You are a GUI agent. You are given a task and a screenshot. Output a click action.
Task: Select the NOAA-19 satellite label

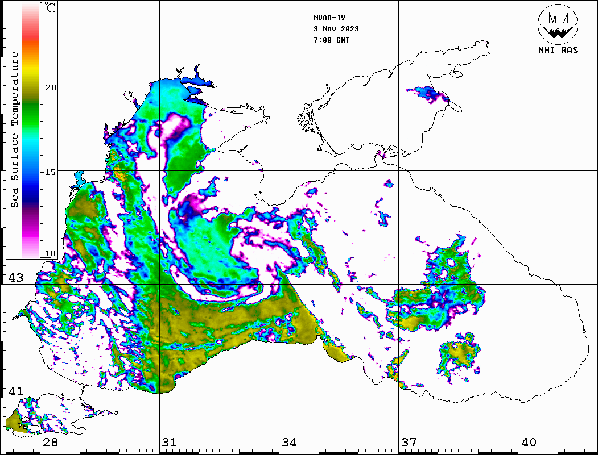329,18
